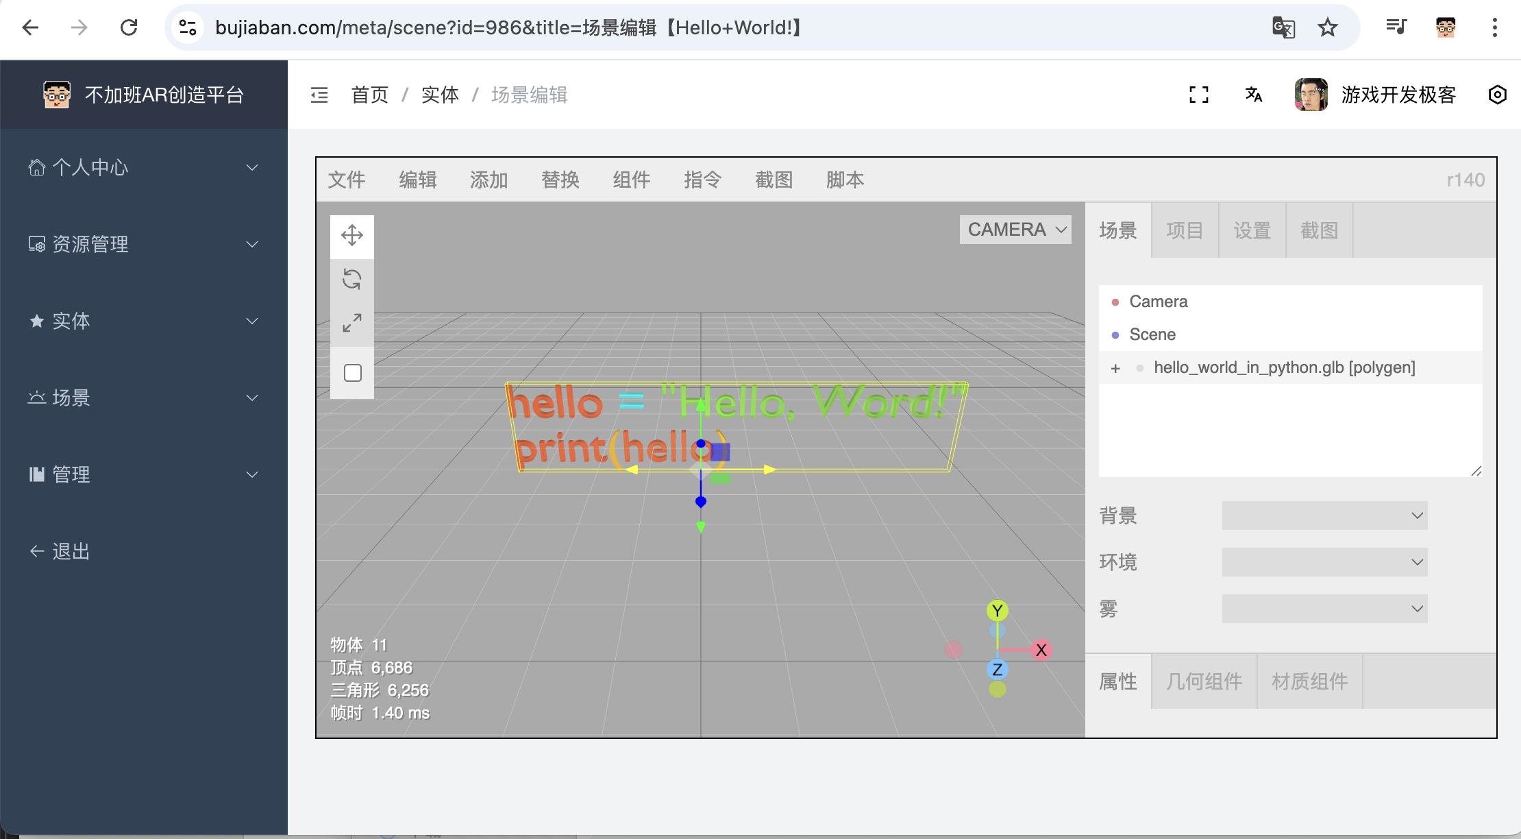Open the 游戏开发极客 user avatar
The width and height of the screenshot is (1521, 839).
[x=1311, y=95]
